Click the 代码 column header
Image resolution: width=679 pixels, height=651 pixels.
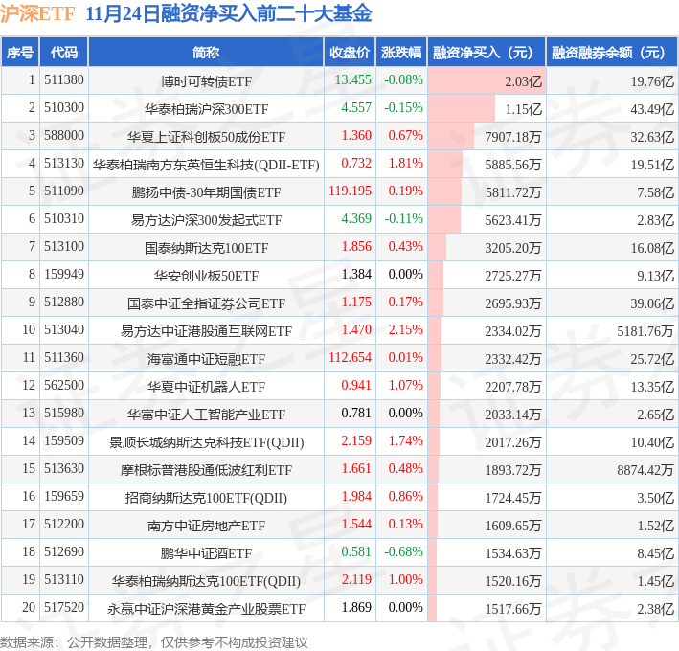tap(64, 53)
